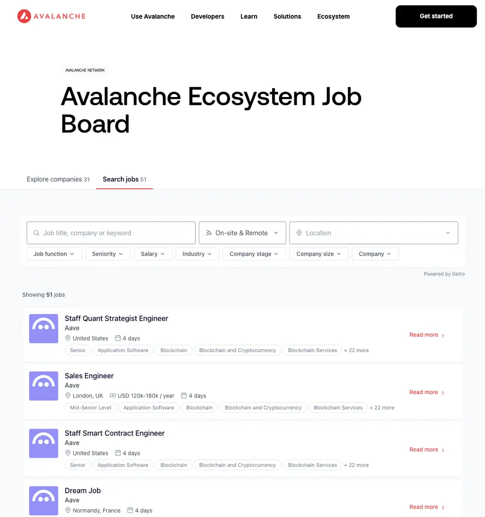Click Aave logo on Dream Job listing
Image resolution: width=485 pixels, height=517 pixels.
tap(44, 501)
